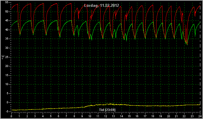Select hour 18 on the time axis
Screen dimensions: 203x119
pos(153,116)
